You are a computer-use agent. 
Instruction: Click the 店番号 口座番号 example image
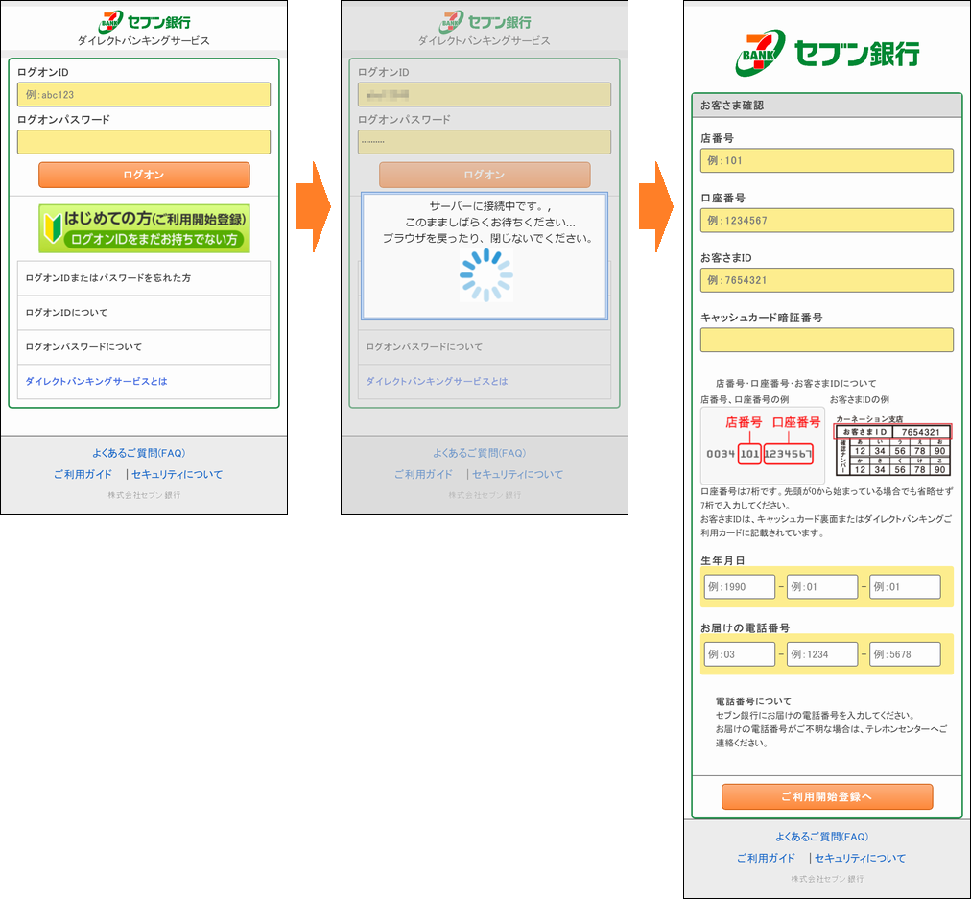(762, 446)
